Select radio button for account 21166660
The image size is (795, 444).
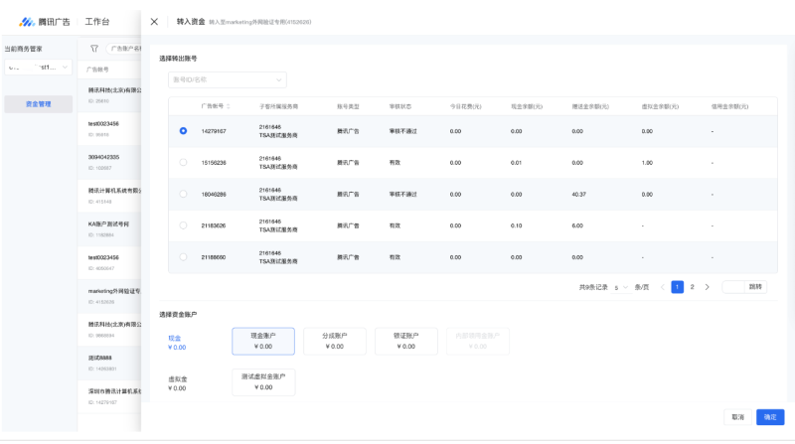click(183, 257)
